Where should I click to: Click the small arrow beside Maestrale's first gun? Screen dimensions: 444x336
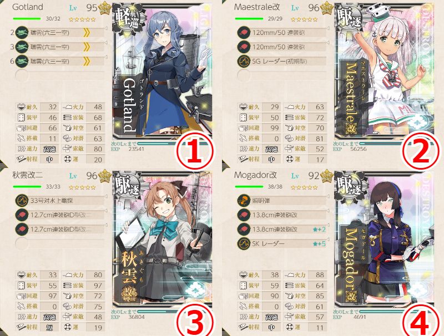[328, 28]
